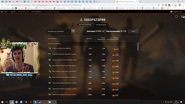185x104 pixels.
Task: Open the DOTA TB bookmark
Action: (x=39, y=8)
